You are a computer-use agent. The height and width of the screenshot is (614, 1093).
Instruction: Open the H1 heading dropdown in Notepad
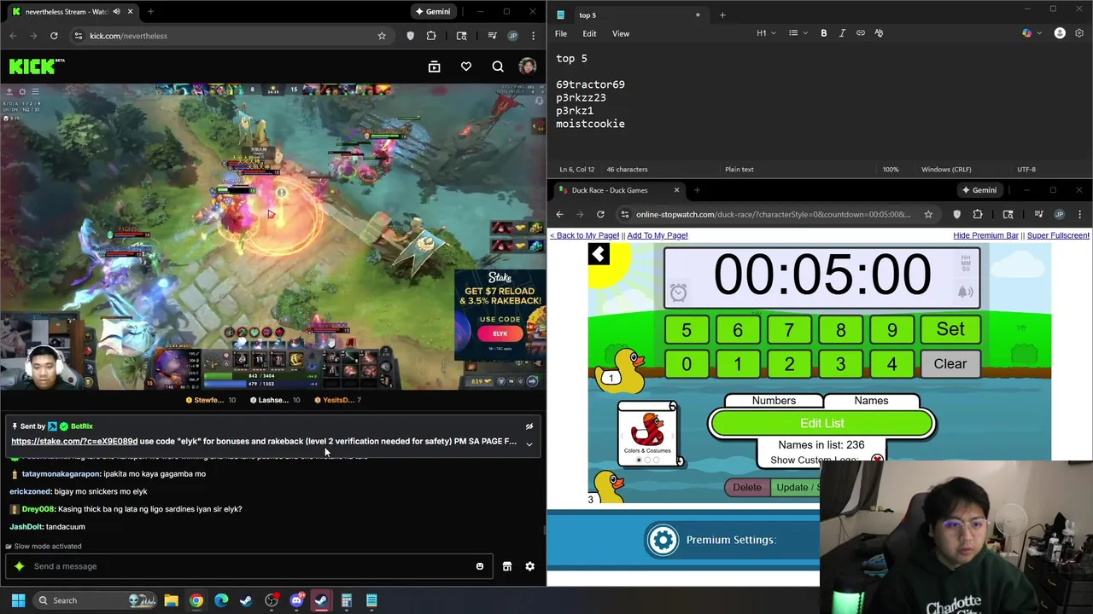[x=766, y=33]
